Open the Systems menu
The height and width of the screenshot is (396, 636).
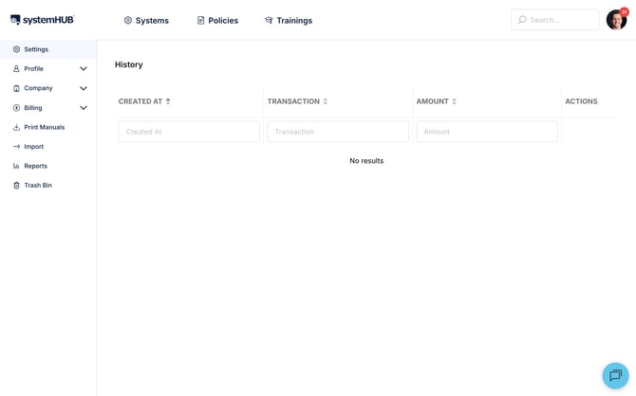146,20
